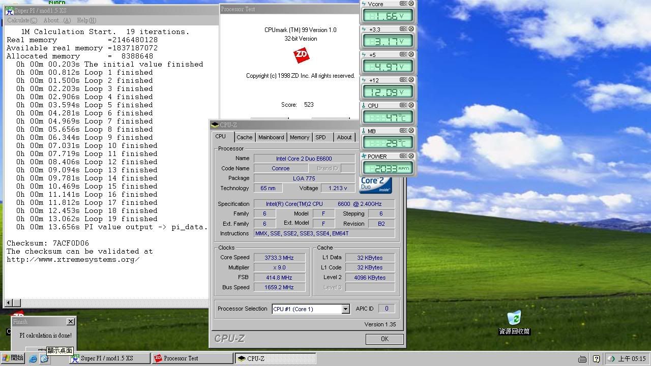
Task: Click the Revision value B2
Action: pyautogui.click(x=381, y=224)
